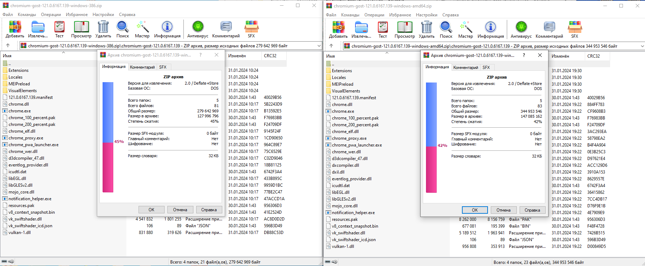
Task: Select dxcompiler.dll in the amd64 file list
Action: click(x=345, y=165)
